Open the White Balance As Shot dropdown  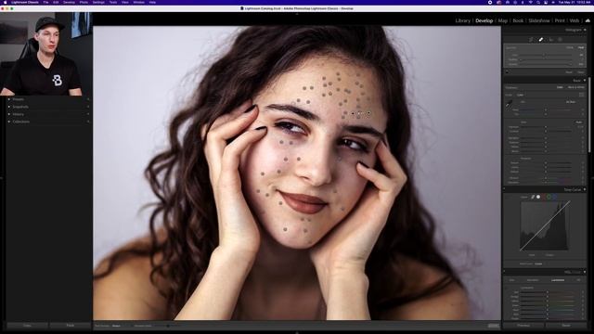tap(572, 102)
